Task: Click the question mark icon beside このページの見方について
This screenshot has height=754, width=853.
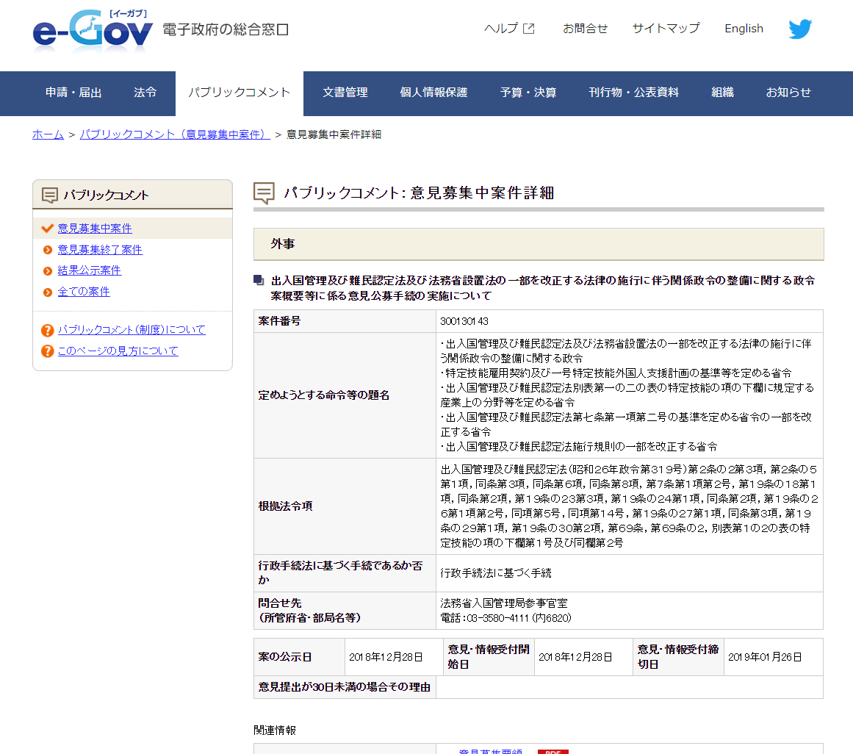Action: click(48, 351)
